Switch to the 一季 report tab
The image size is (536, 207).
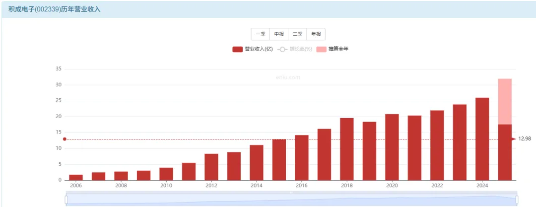(261, 34)
